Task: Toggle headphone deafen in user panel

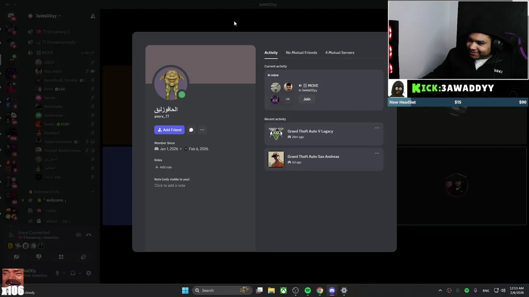Action: (x=73, y=273)
